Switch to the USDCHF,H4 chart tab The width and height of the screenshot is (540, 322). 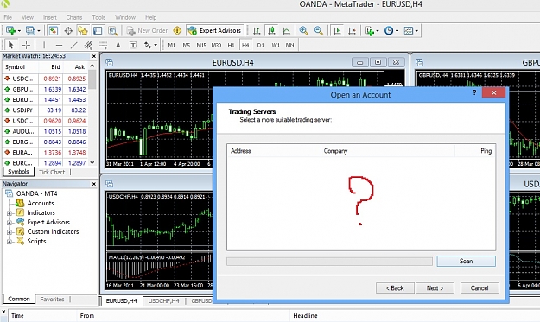(x=163, y=301)
